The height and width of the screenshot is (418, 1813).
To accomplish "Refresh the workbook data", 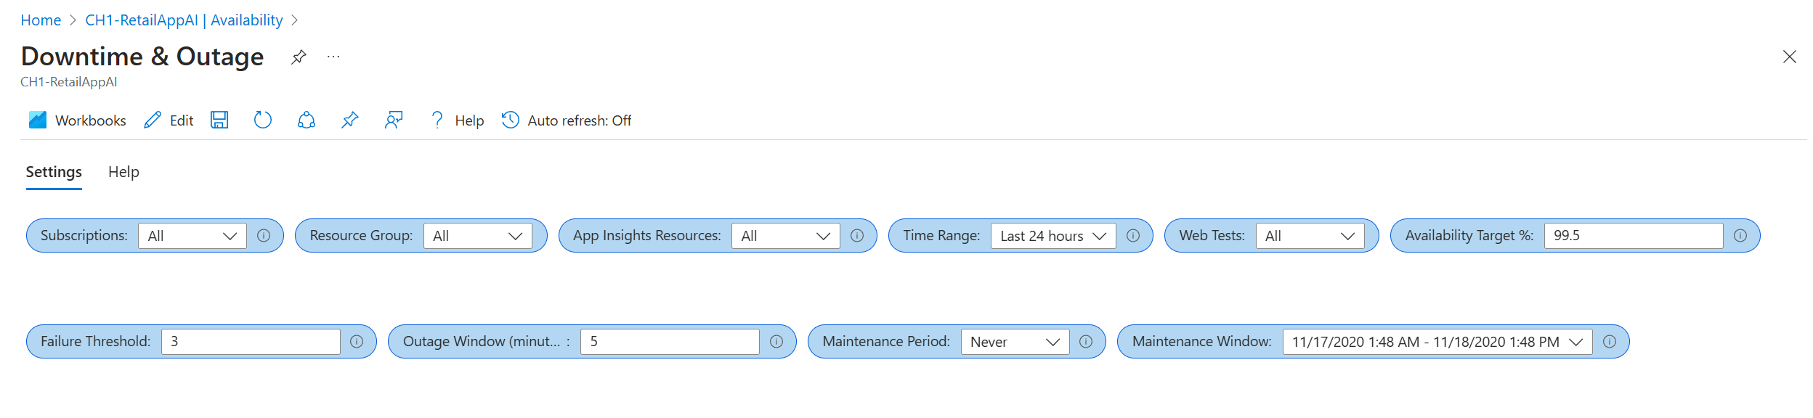I will (x=262, y=120).
